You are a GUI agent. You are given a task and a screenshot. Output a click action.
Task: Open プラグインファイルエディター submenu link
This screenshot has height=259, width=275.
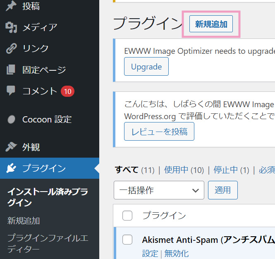click(x=48, y=244)
